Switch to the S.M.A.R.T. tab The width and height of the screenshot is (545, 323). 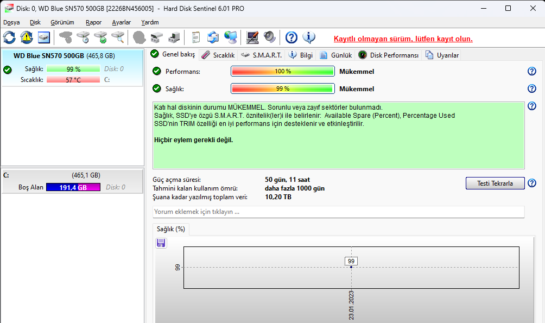262,55
